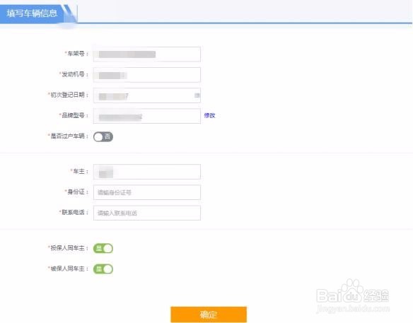Toggle the 被保人同车主 switch
The height and width of the screenshot is (323, 413).
(x=103, y=269)
